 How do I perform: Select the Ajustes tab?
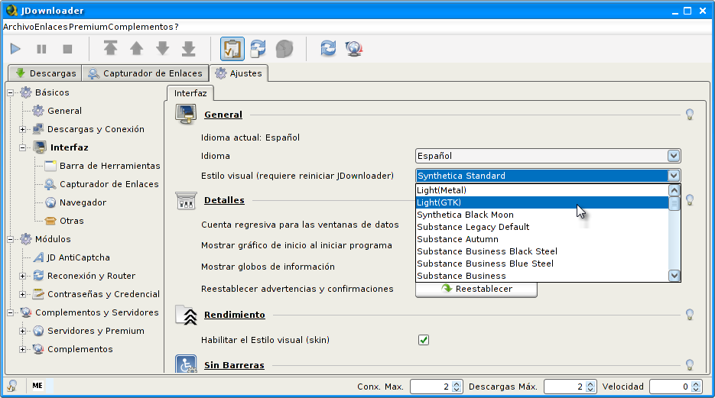(239, 73)
